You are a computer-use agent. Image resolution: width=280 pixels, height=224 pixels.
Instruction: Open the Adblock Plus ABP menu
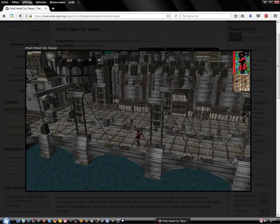(266, 16)
